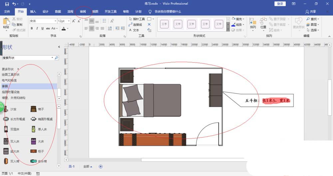Click the Share (共享) button
The height and width of the screenshot is (176, 333).
(311, 12)
